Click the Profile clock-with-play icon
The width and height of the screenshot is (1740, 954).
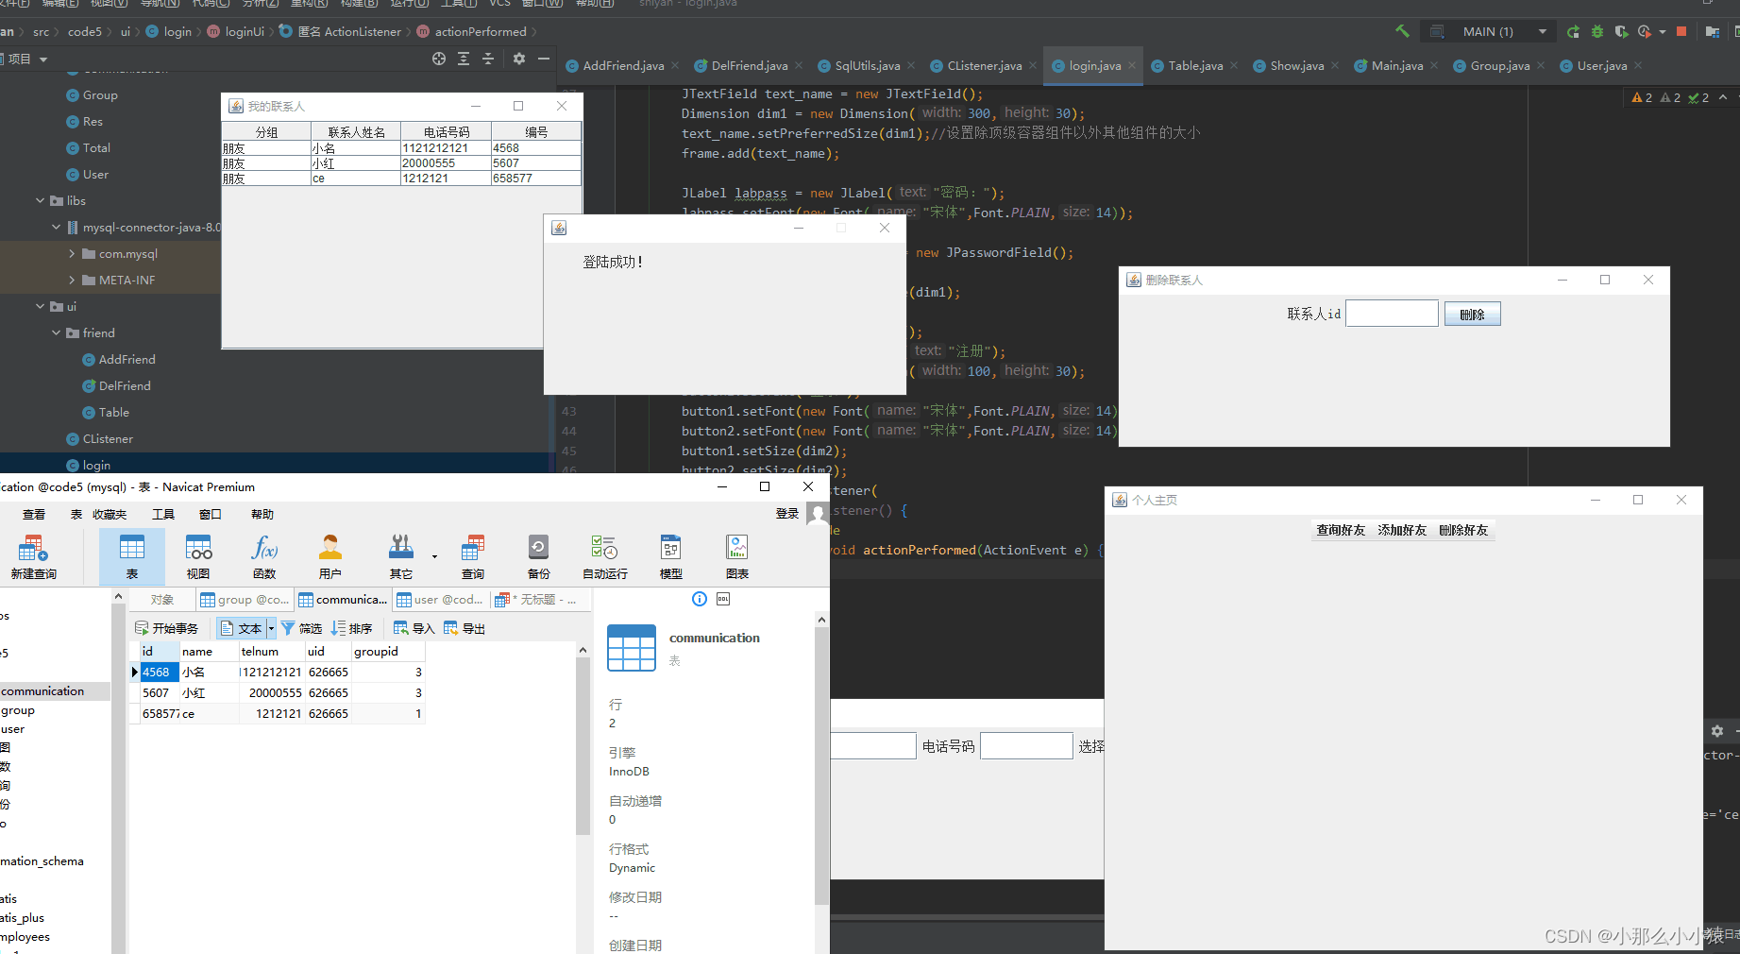1645,31
